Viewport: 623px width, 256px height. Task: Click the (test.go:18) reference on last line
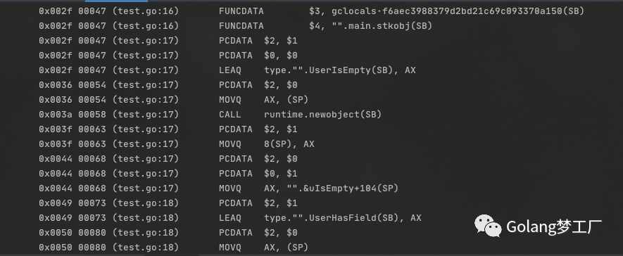tap(146, 248)
